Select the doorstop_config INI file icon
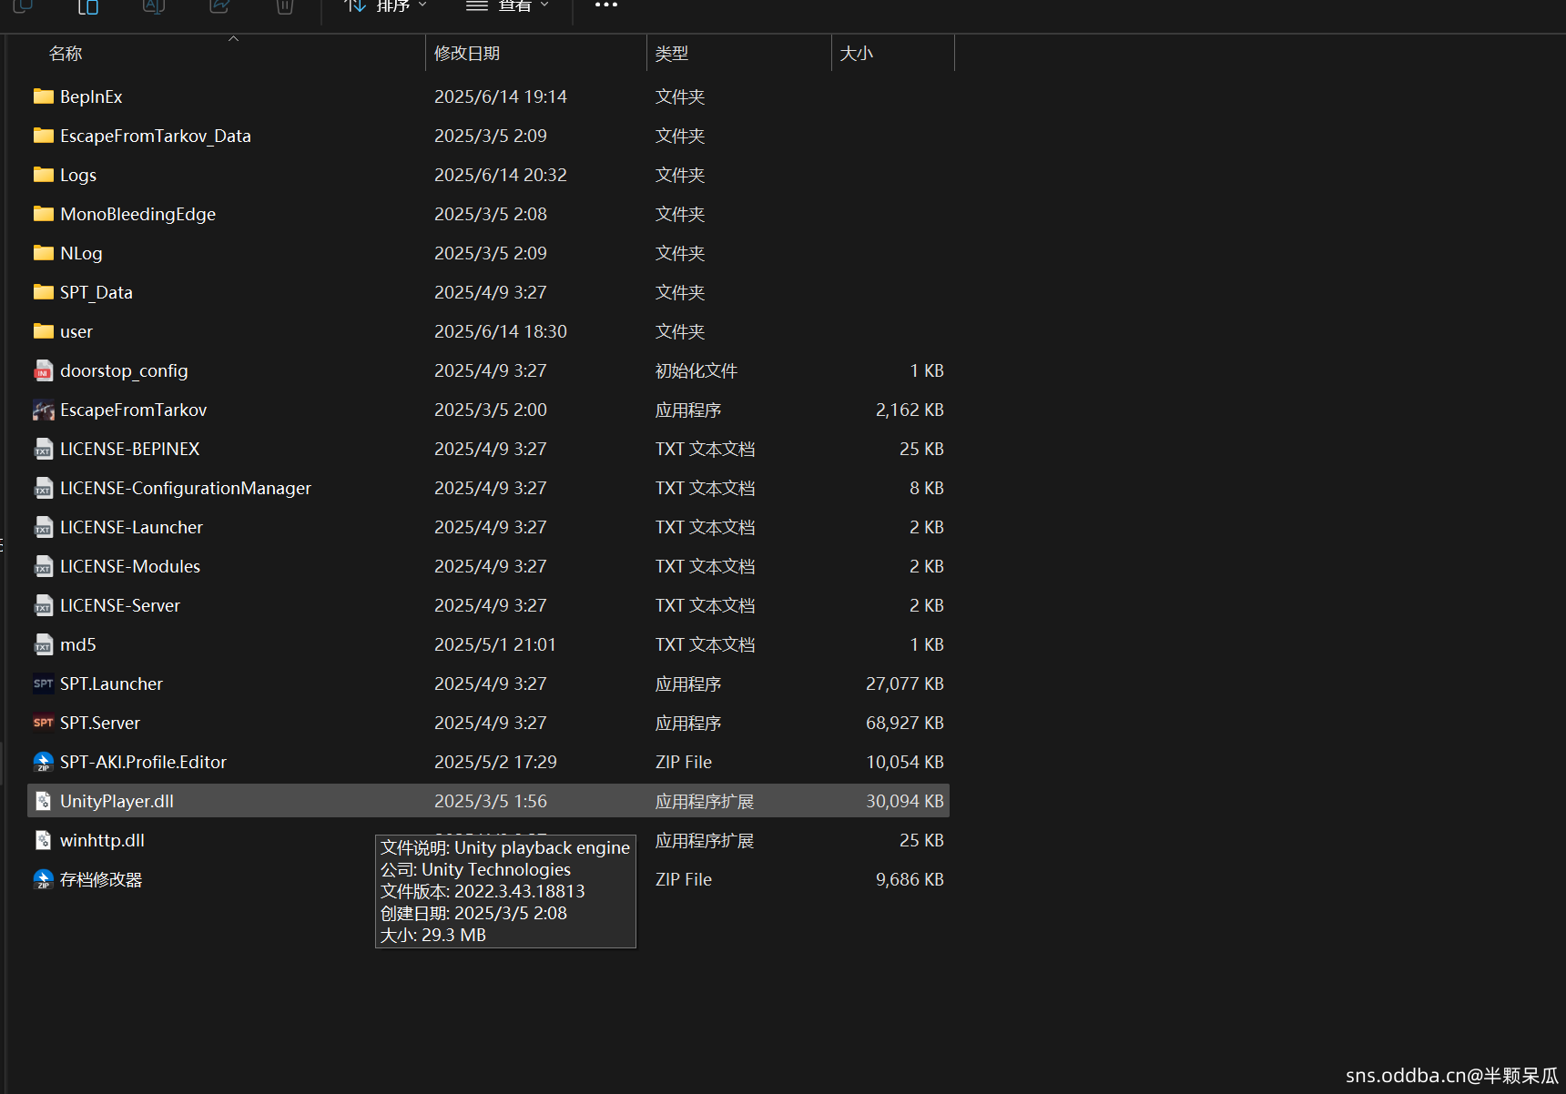Image resolution: width=1566 pixels, height=1094 pixels. pyautogui.click(x=43, y=370)
